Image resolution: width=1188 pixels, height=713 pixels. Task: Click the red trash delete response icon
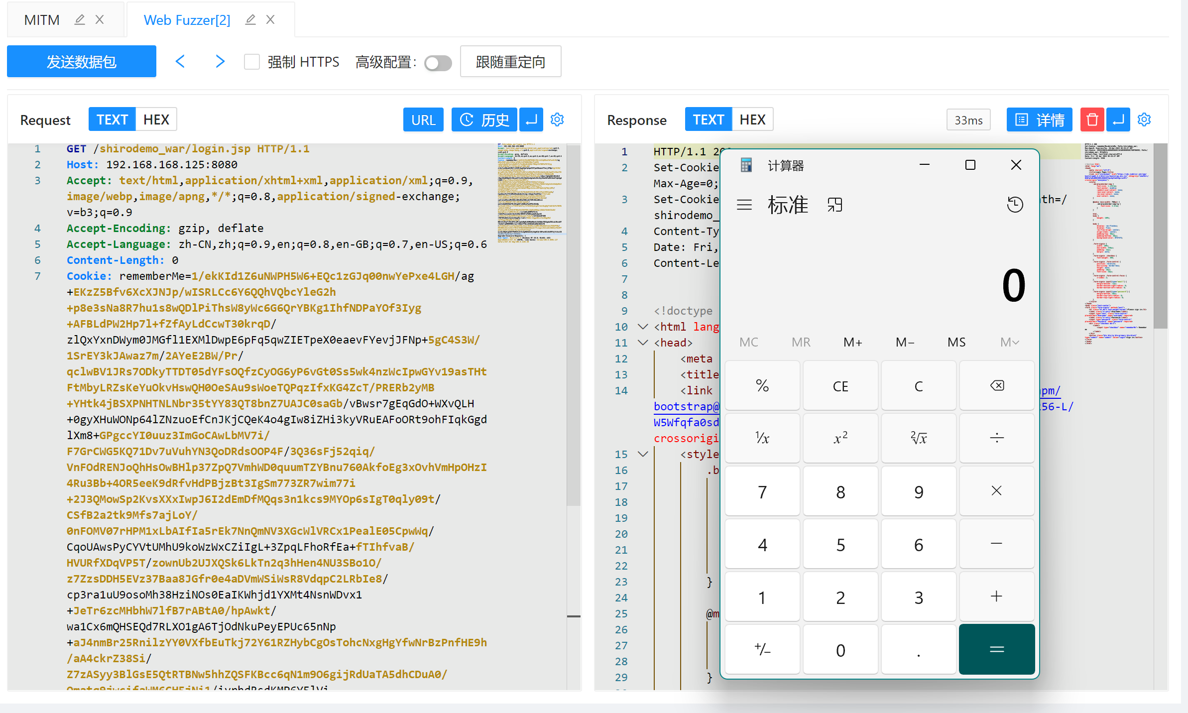[x=1092, y=119]
